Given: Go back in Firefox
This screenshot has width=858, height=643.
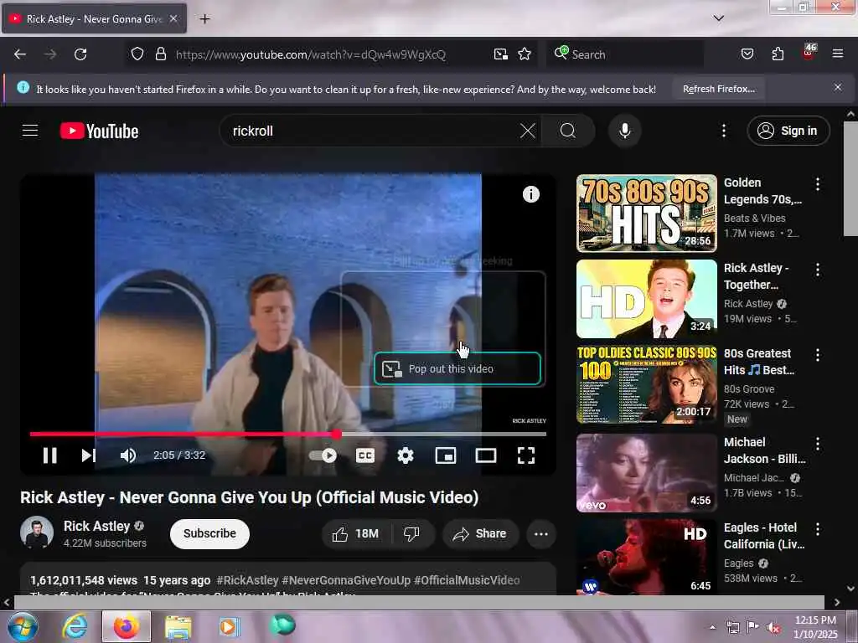Looking at the screenshot, I should click(20, 54).
